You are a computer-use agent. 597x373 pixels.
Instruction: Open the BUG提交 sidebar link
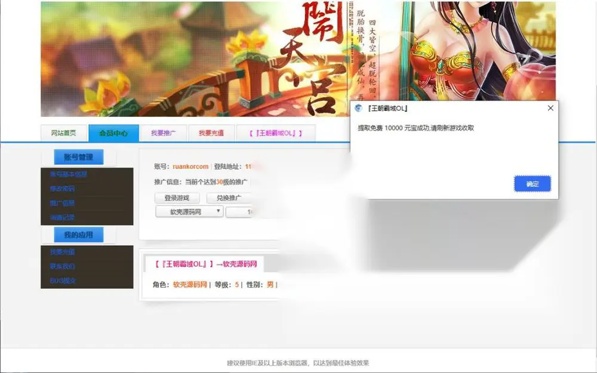click(63, 281)
